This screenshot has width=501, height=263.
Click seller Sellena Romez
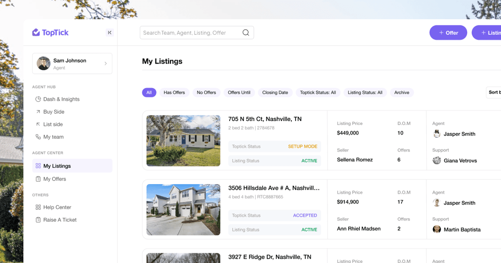click(355, 160)
